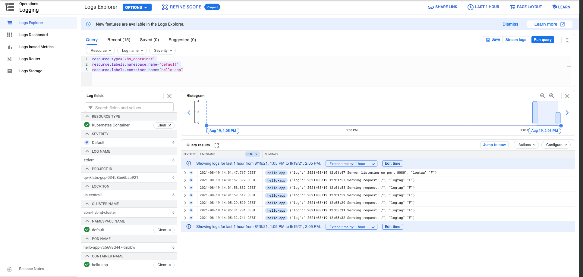The image size is (583, 277).
Task: Collapse the query editor pane icon
Action: (x=567, y=40)
